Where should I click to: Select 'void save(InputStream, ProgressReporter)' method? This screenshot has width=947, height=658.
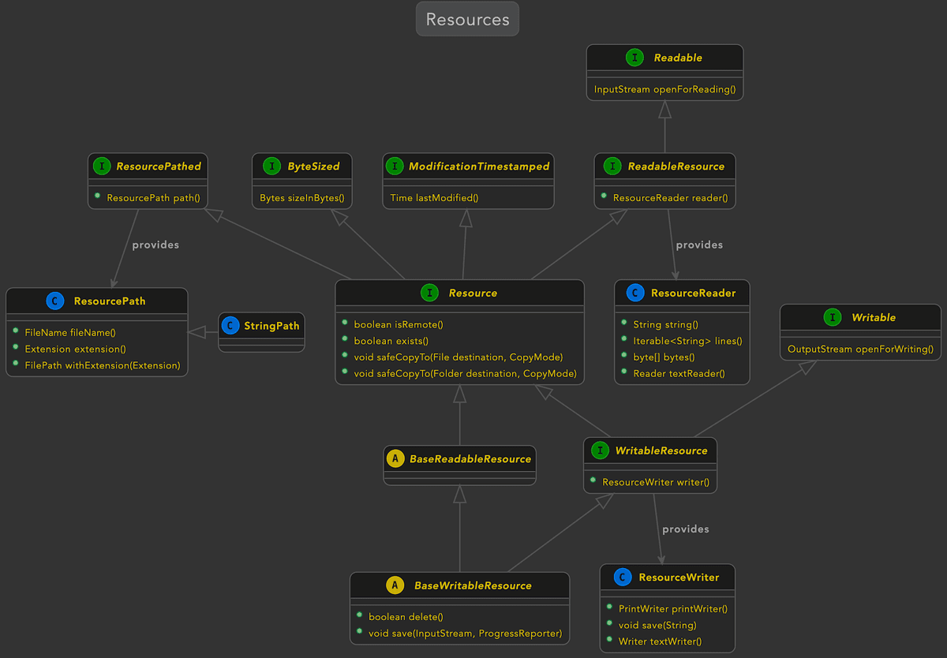[x=465, y=633]
